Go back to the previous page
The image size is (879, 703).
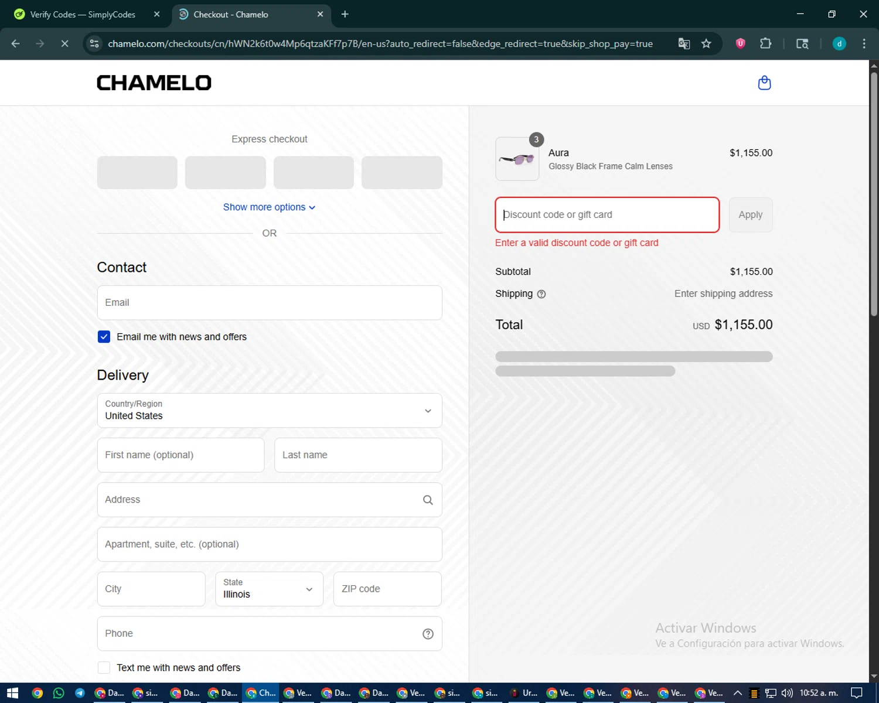click(x=16, y=43)
